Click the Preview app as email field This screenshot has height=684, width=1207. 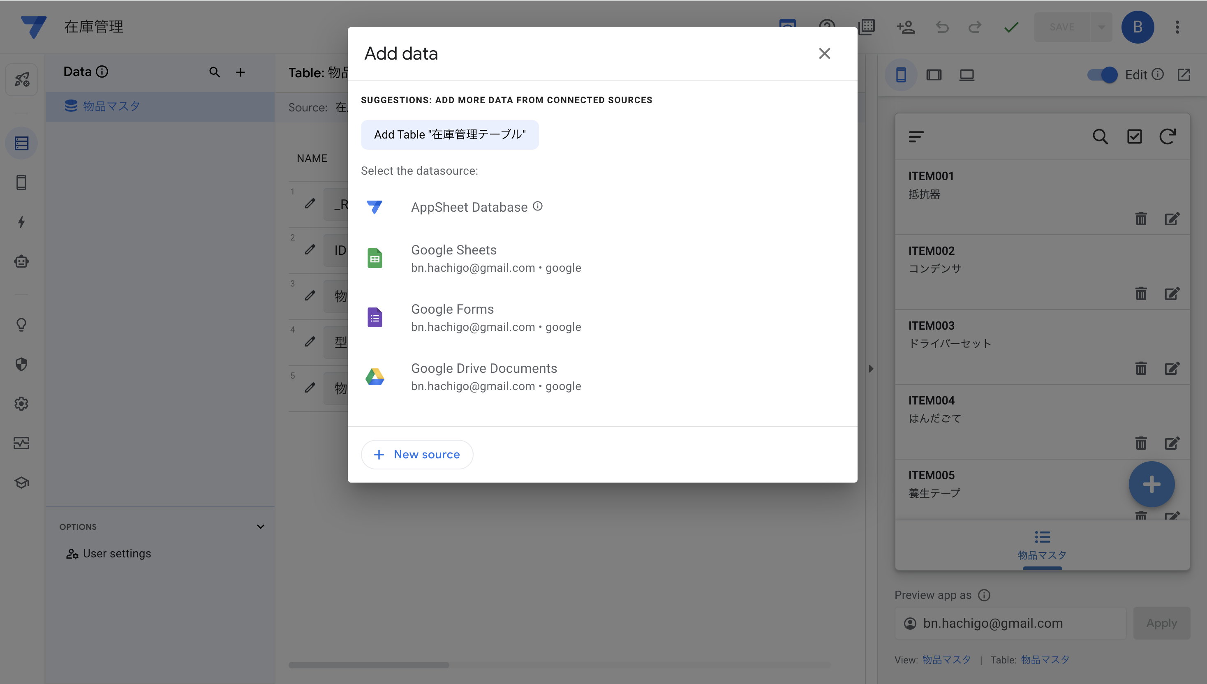pyautogui.click(x=1010, y=623)
